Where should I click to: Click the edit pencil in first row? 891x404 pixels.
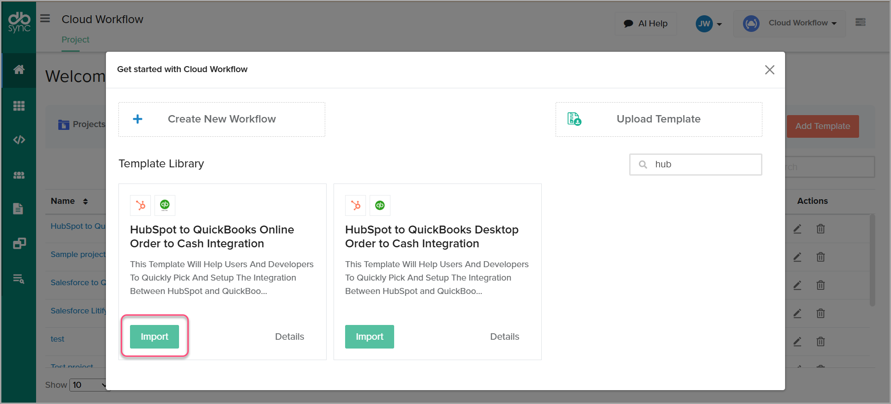[797, 229]
